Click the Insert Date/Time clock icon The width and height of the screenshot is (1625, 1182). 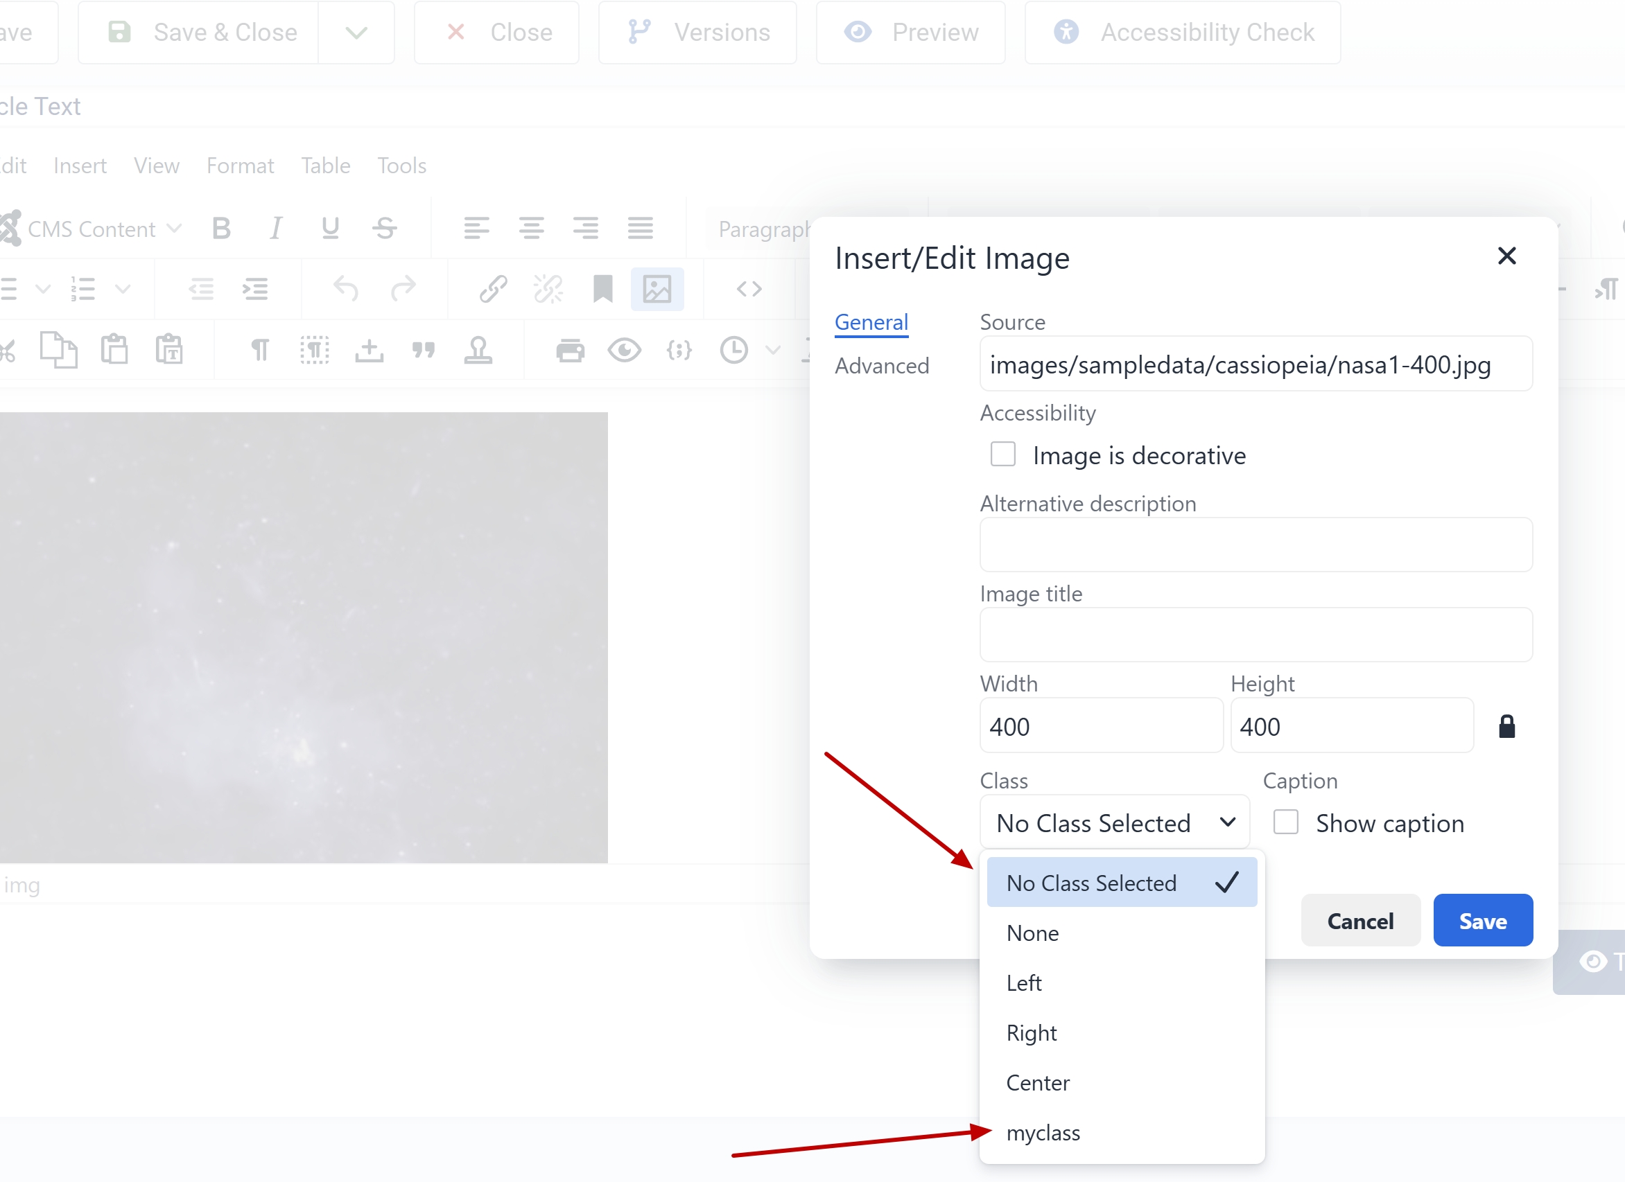click(733, 350)
